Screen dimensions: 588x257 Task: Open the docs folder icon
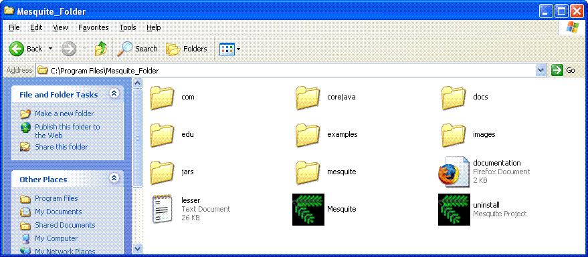[454, 98]
